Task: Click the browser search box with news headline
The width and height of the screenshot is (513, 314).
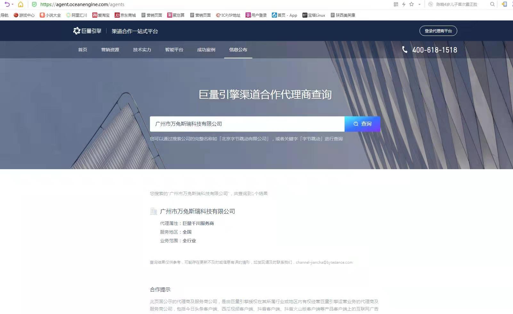Action: 457,4
